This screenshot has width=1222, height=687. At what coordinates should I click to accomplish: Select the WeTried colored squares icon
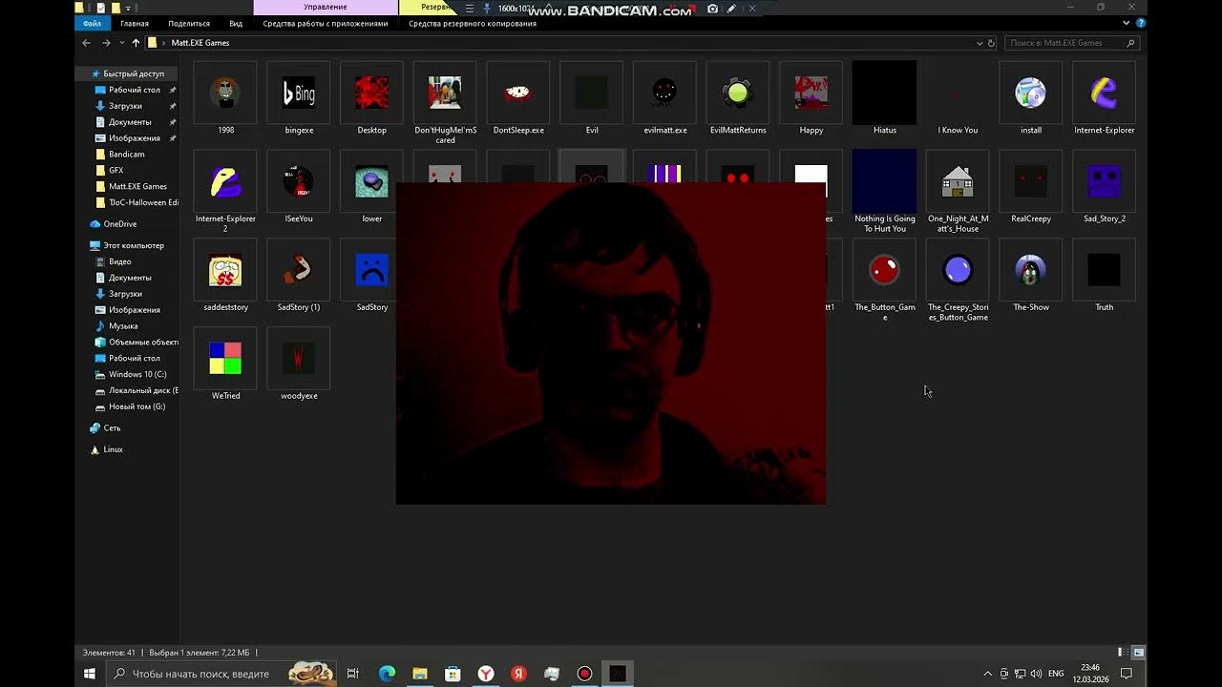click(x=225, y=359)
